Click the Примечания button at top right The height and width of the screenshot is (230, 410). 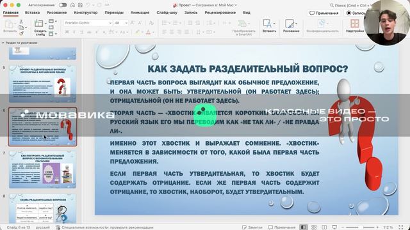(x=324, y=13)
